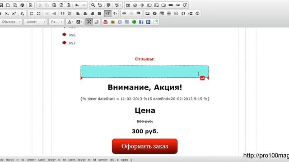The image size is (289, 162).
Task: Insert a selection field
Action: pyautogui.click(x=163, y=5)
